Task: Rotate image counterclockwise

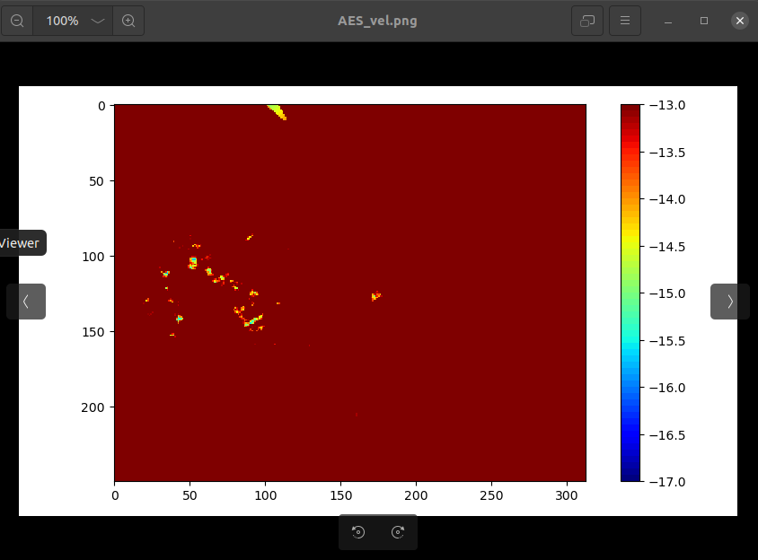Action: coord(358,532)
